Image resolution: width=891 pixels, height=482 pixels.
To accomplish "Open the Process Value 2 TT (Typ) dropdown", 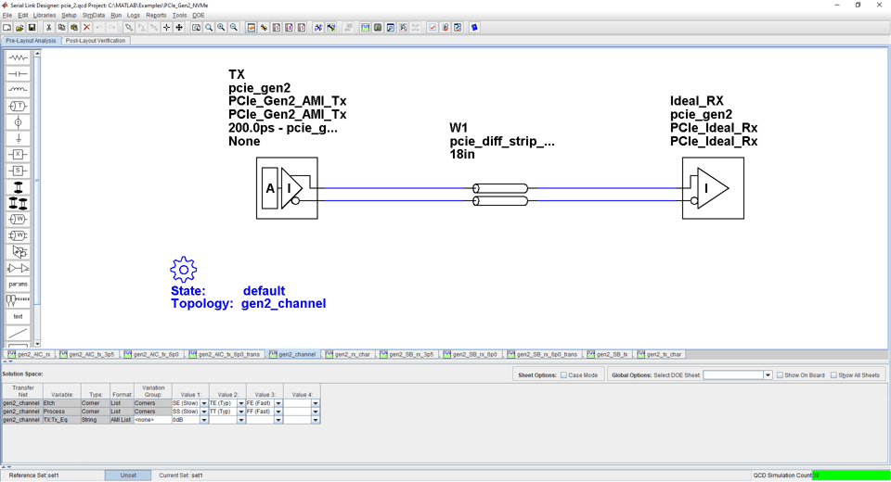I will pos(241,412).
